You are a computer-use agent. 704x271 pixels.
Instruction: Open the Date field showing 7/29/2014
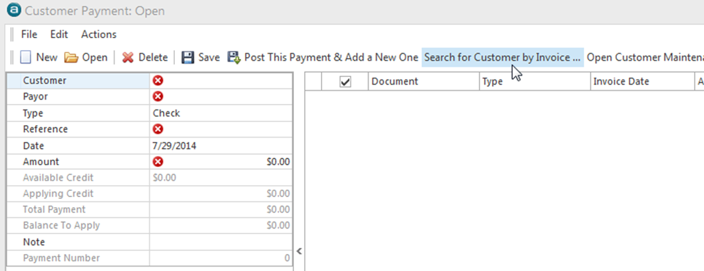pyautogui.click(x=220, y=145)
